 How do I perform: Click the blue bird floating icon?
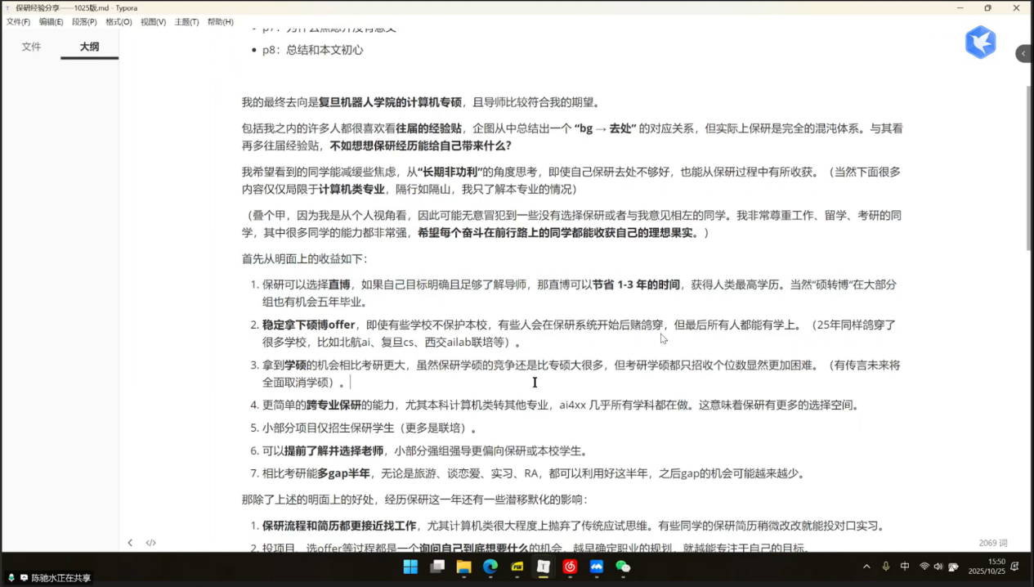click(980, 43)
